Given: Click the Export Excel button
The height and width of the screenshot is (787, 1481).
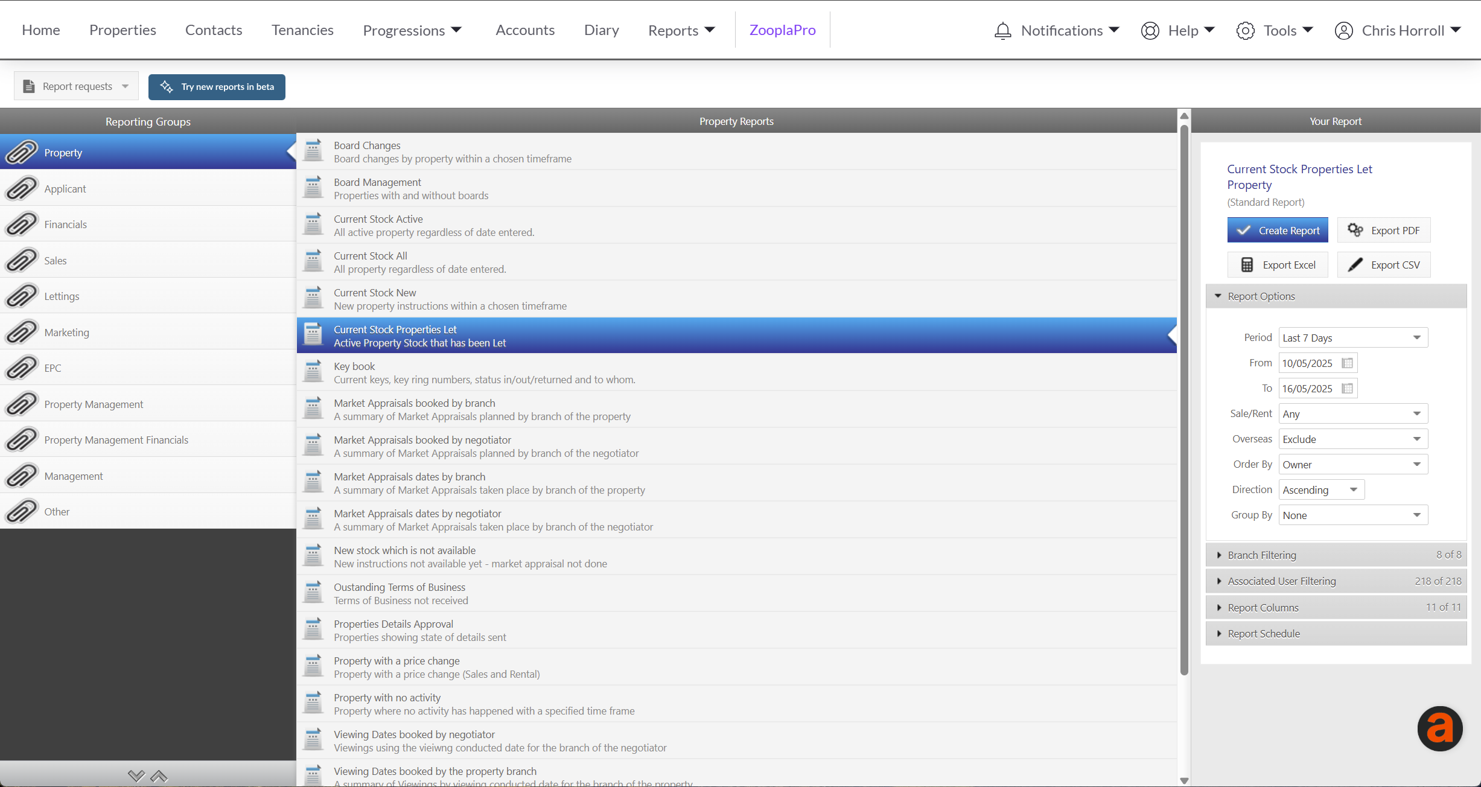Looking at the screenshot, I should pos(1278,264).
